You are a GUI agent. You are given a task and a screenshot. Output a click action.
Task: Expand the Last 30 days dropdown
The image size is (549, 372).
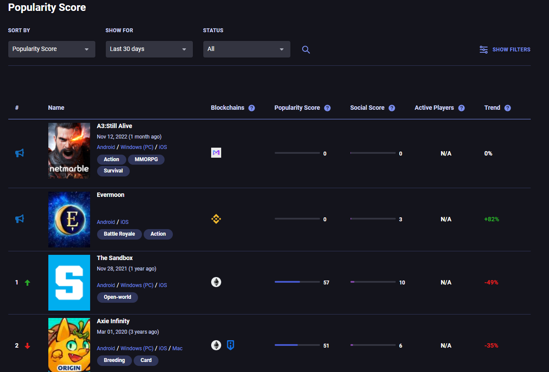click(149, 49)
